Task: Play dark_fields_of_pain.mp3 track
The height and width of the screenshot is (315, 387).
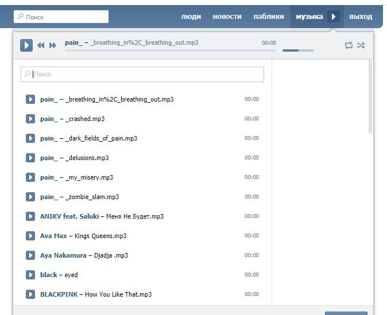Action: tap(30, 138)
